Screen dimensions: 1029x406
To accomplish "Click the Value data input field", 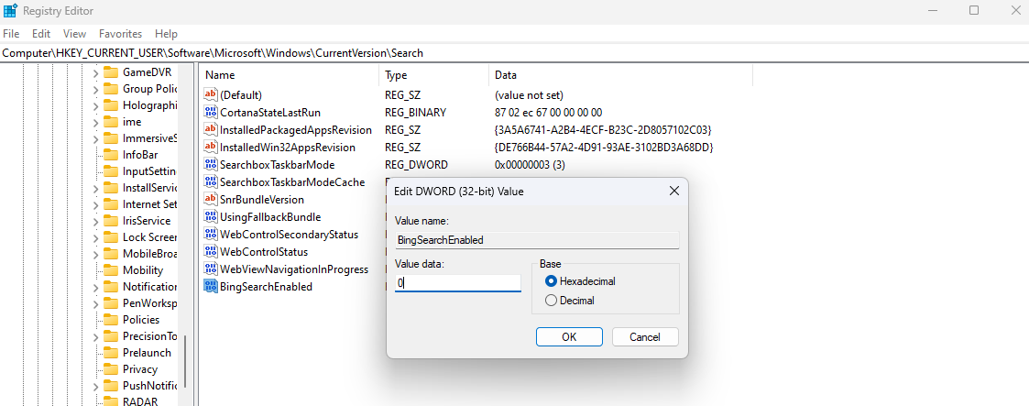I will pos(457,284).
